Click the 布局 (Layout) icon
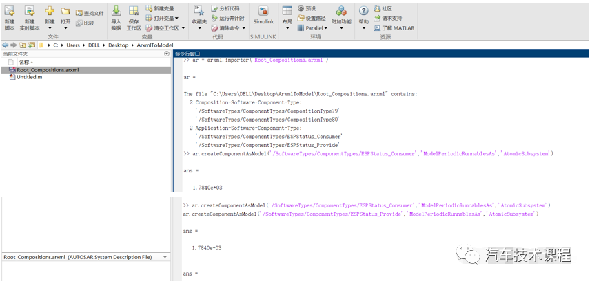Image resolution: width=590 pixels, height=281 pixels. pos(287,11)
